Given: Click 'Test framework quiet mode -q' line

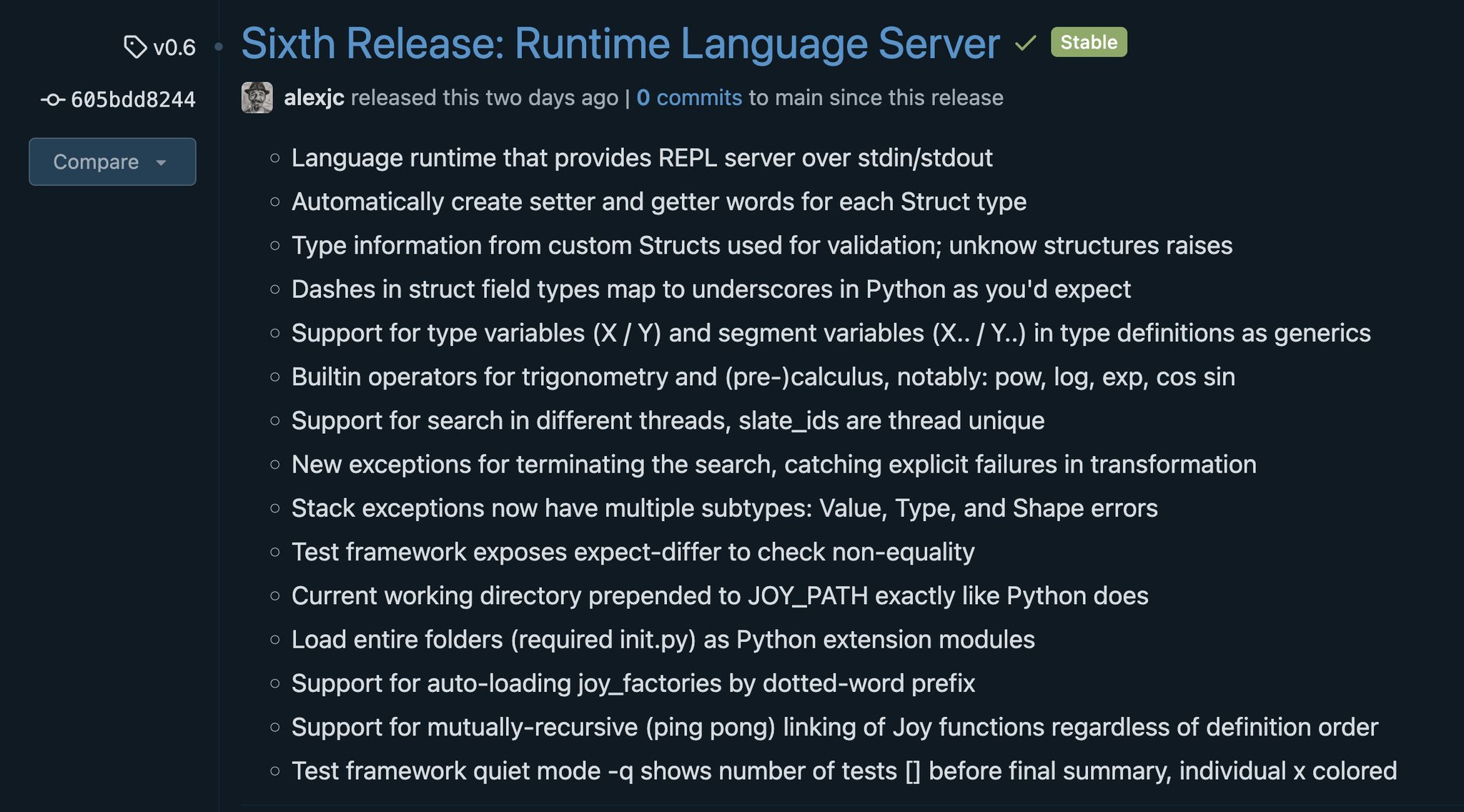Looking at the screenshot, I should [x=844, y=771].
